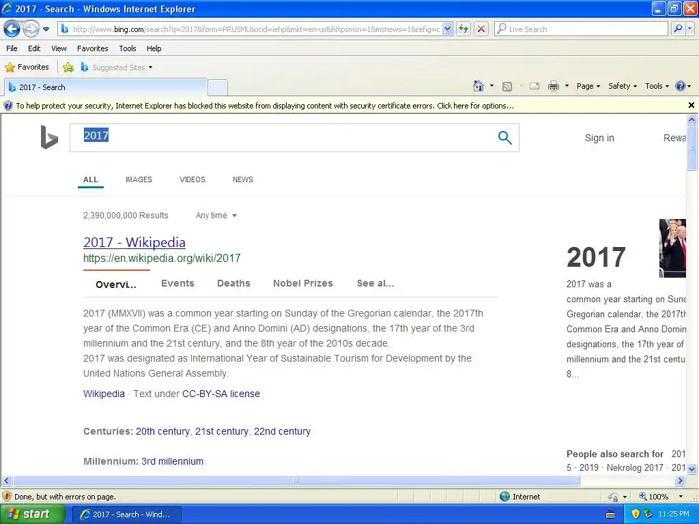Click the Live Search magnifier button
The image size is (699, 524).
point(678,29)
